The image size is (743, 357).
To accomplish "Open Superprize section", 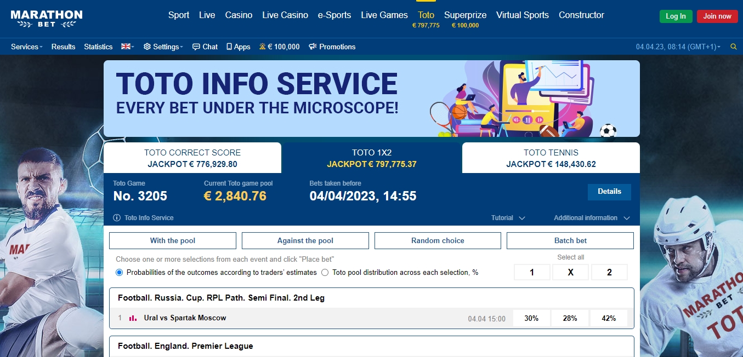I will 465,15.
